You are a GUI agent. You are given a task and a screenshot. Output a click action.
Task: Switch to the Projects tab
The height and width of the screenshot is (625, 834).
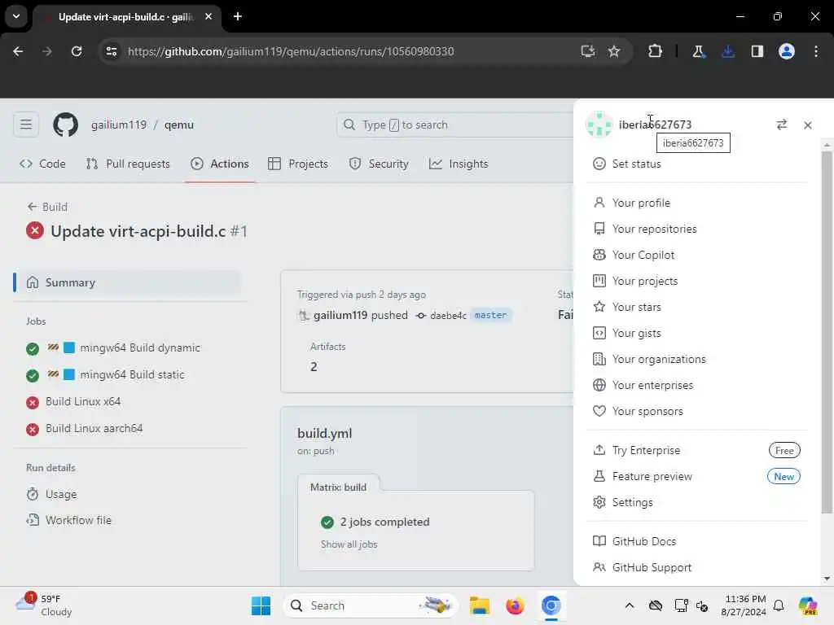click(x=298, y=164)
